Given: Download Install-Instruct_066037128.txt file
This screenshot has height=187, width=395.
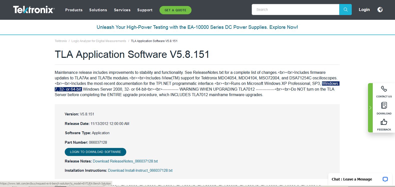Looking at the screenshot, I should click(x=140, y=170).
